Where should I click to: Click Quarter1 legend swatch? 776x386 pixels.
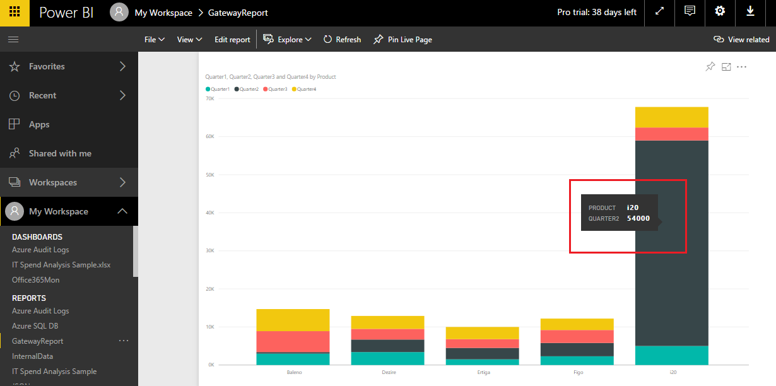pyautogui.click(x=208, y=89)
